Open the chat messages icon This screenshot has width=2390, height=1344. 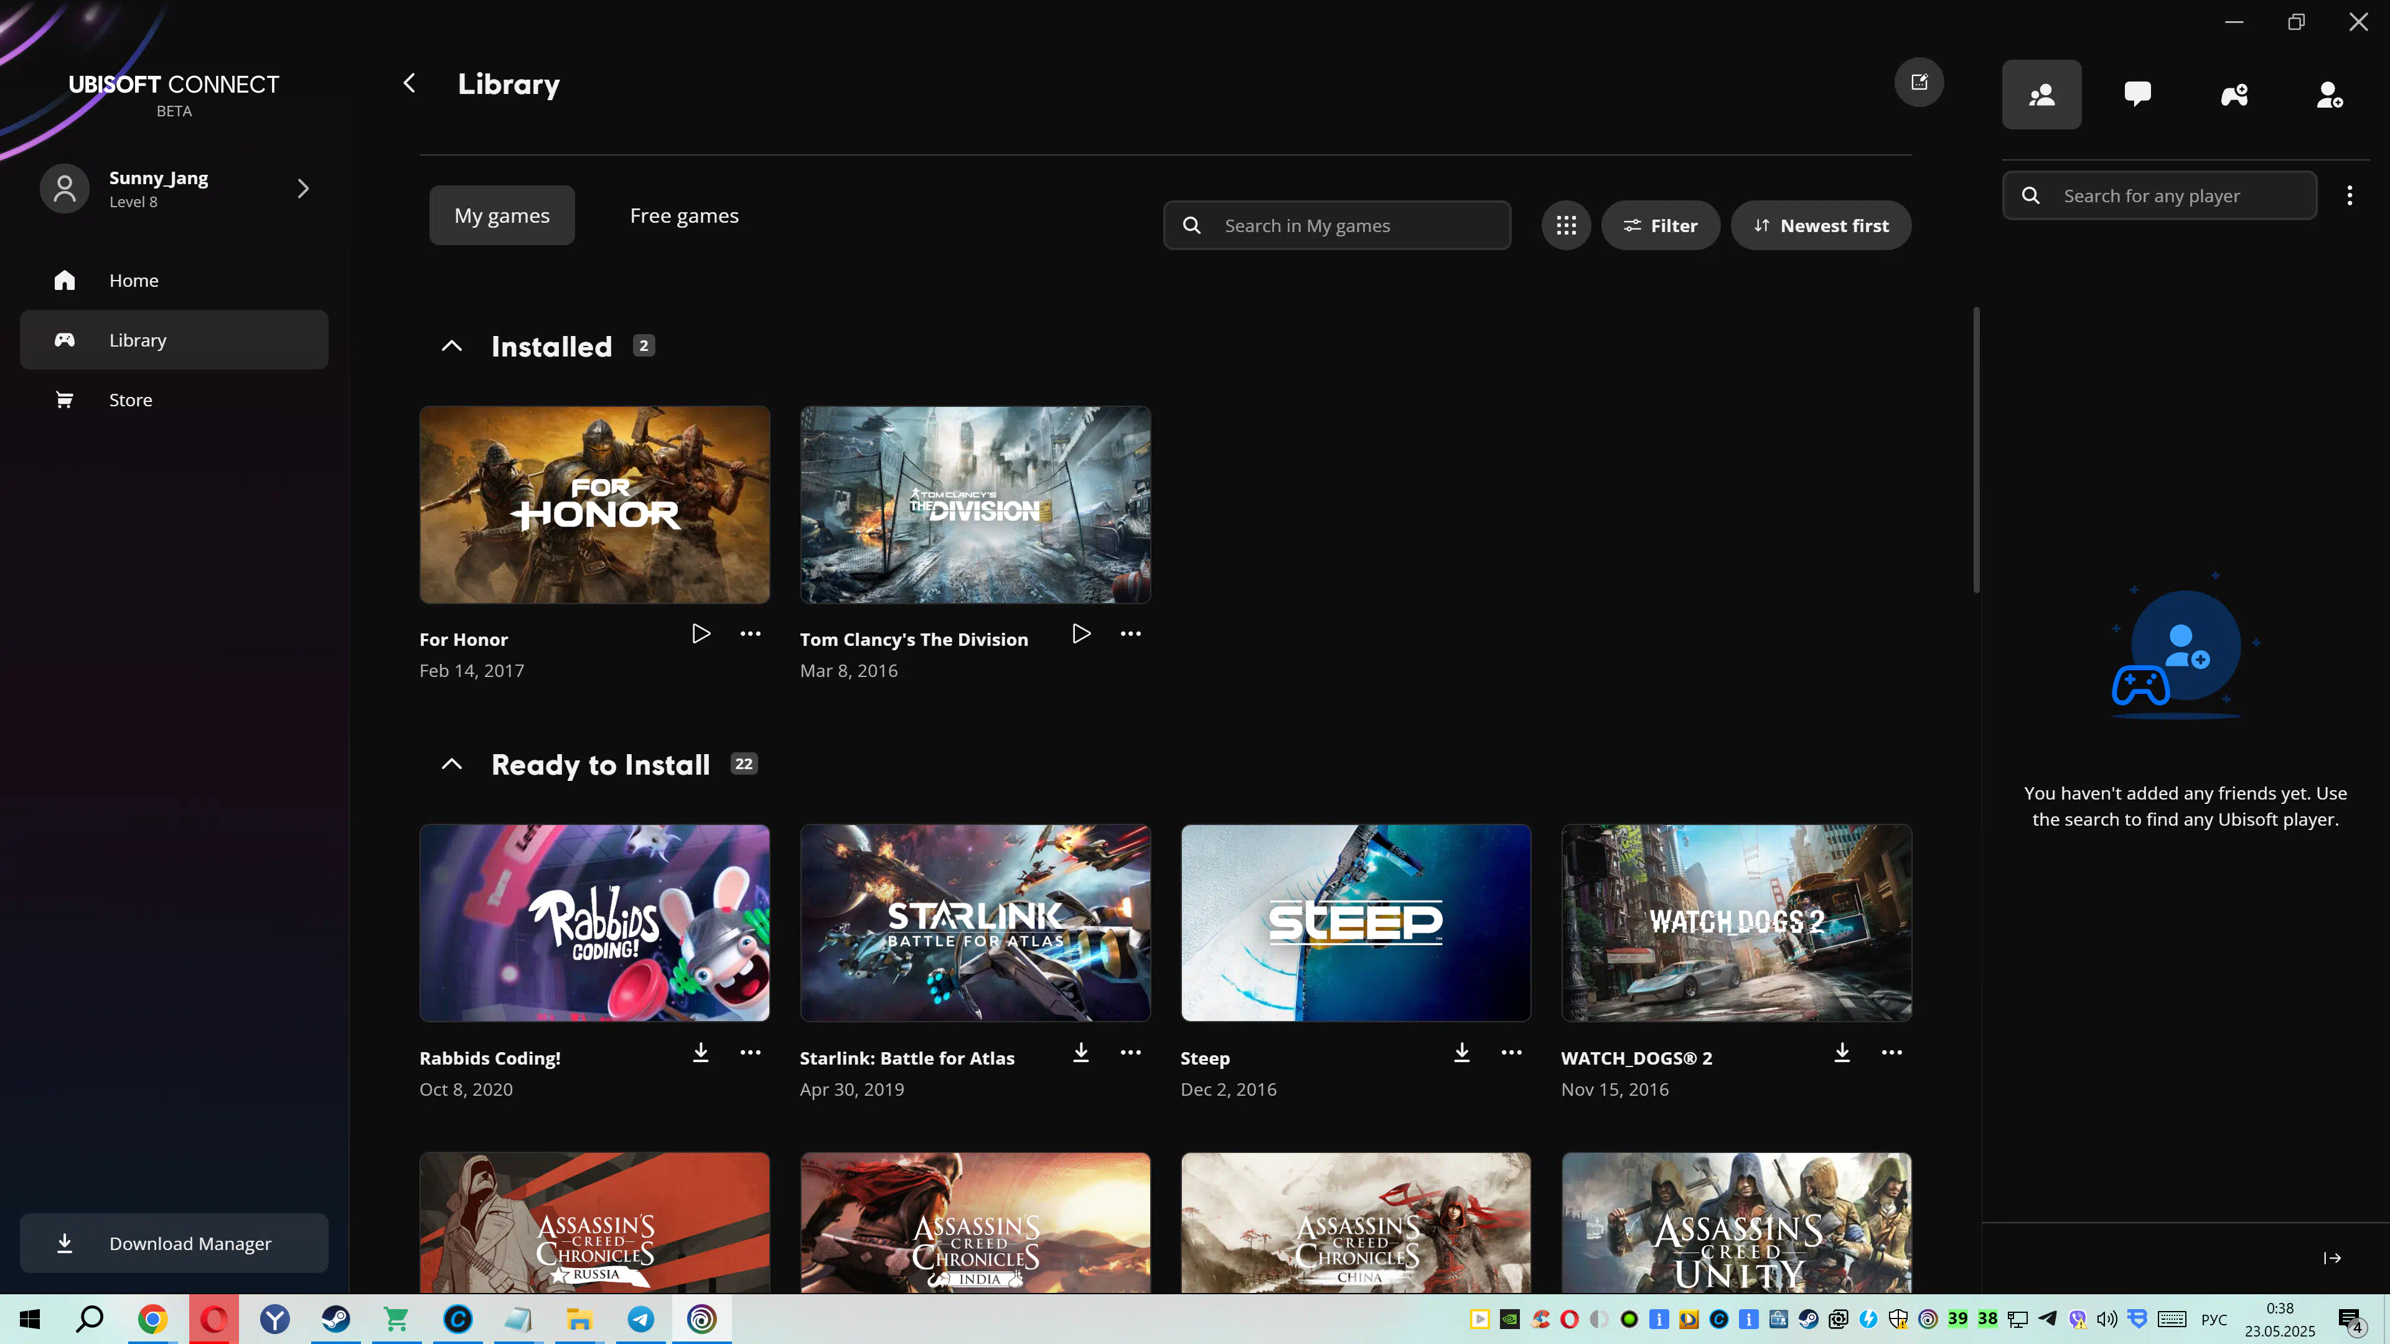click(2138, 95)
